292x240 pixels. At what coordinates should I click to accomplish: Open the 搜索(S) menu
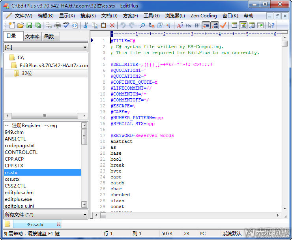click(88, 16)
